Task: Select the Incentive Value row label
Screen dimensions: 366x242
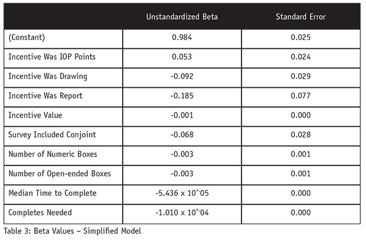Action: tap(35, 115)
